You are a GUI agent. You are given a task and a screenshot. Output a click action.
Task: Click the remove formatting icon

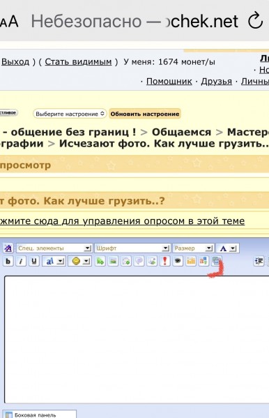(x=8, y=248)
